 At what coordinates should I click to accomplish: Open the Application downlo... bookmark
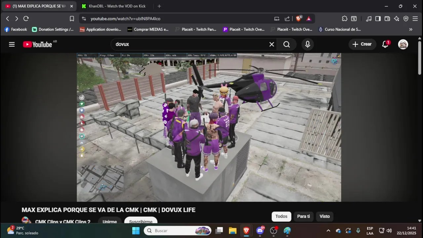coord(100,29)
